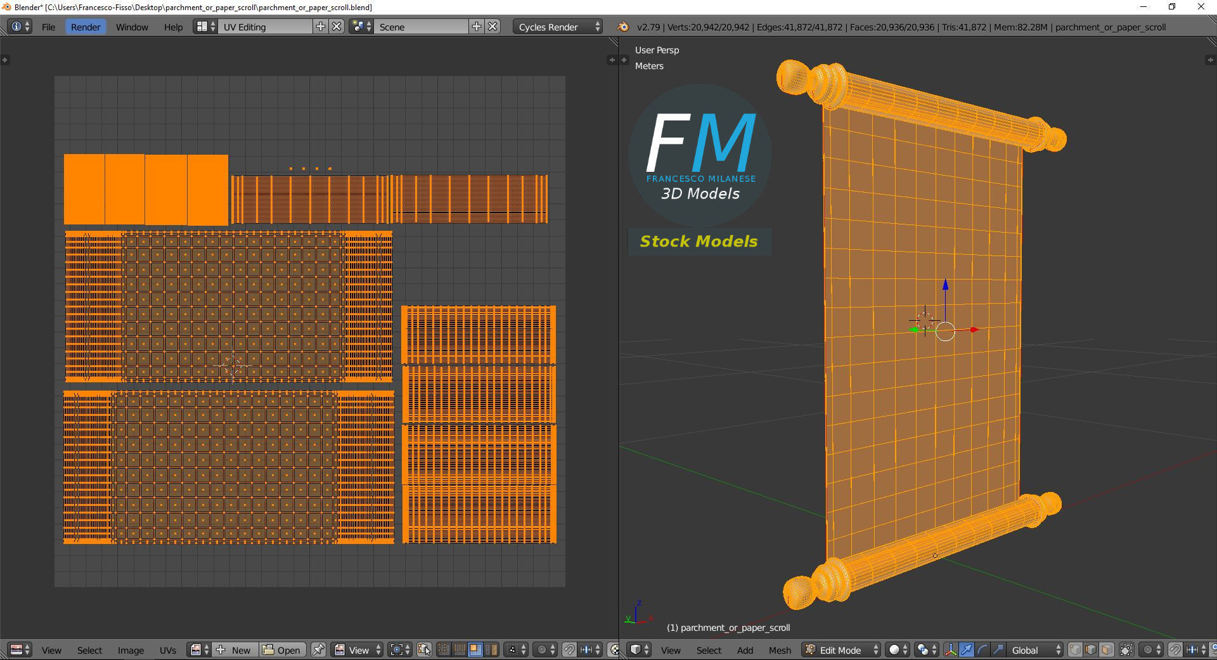Select UV edge selection mode

(460, 650)
